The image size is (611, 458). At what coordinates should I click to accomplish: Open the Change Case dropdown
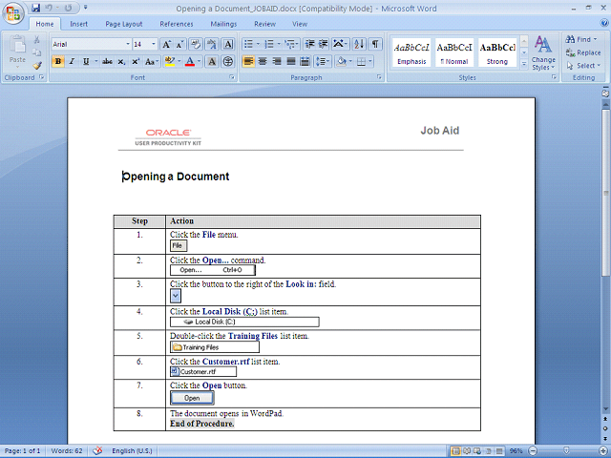click(152, 61)
